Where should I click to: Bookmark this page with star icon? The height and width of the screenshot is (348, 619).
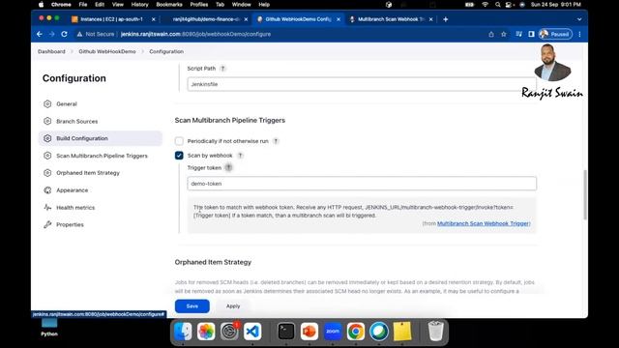(x=504, y=35)
